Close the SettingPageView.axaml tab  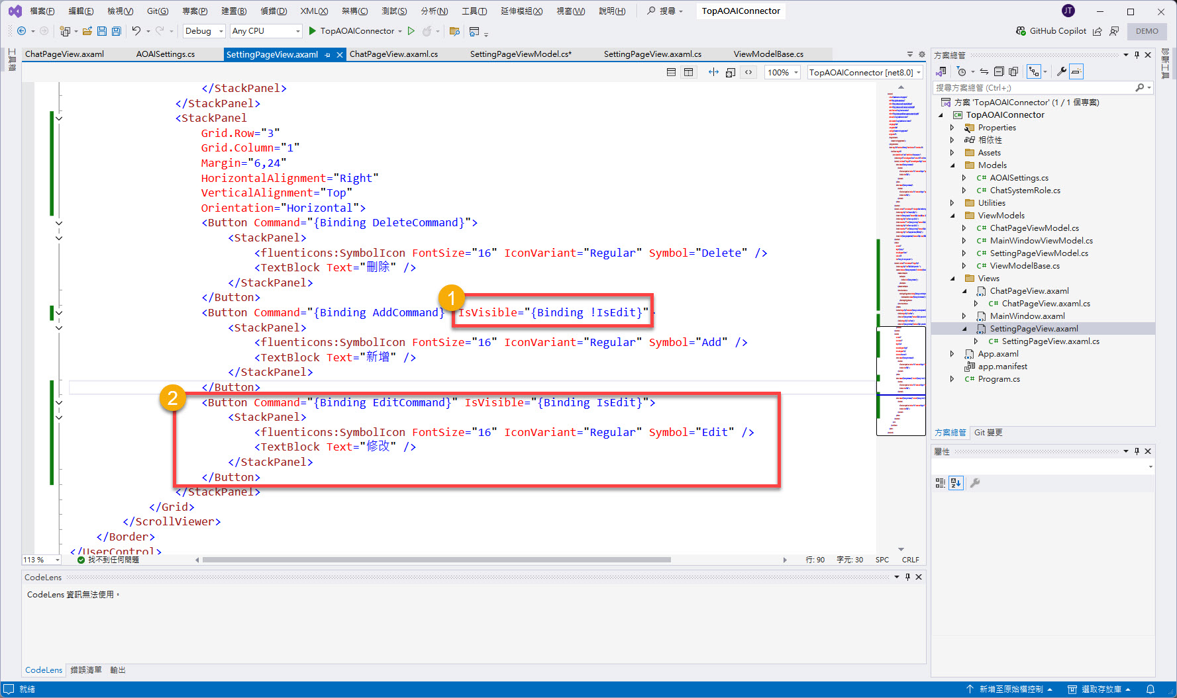click(340, 55)
